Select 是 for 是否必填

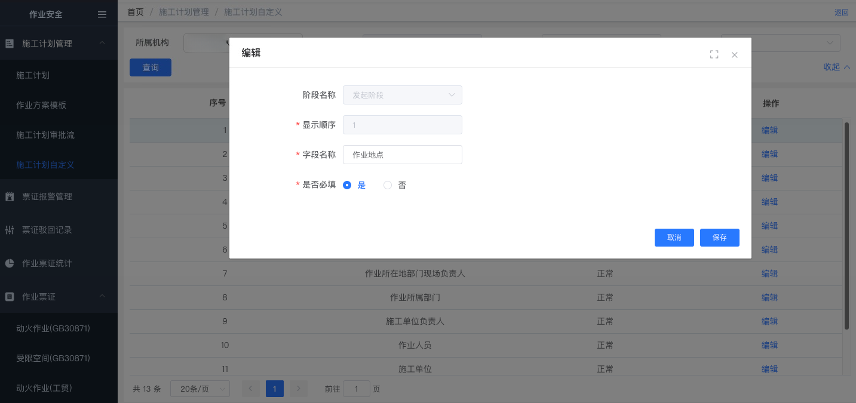[x=347, y=185]
